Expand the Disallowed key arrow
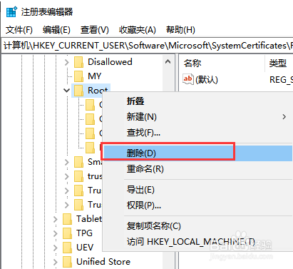This screenshot has width=293, height=269. click(x=67, y=62)
